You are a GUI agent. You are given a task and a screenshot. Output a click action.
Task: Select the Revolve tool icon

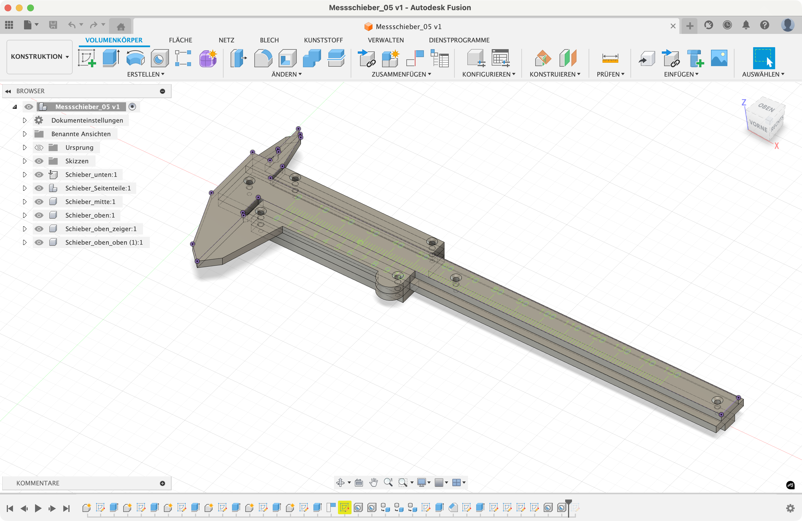135,58
